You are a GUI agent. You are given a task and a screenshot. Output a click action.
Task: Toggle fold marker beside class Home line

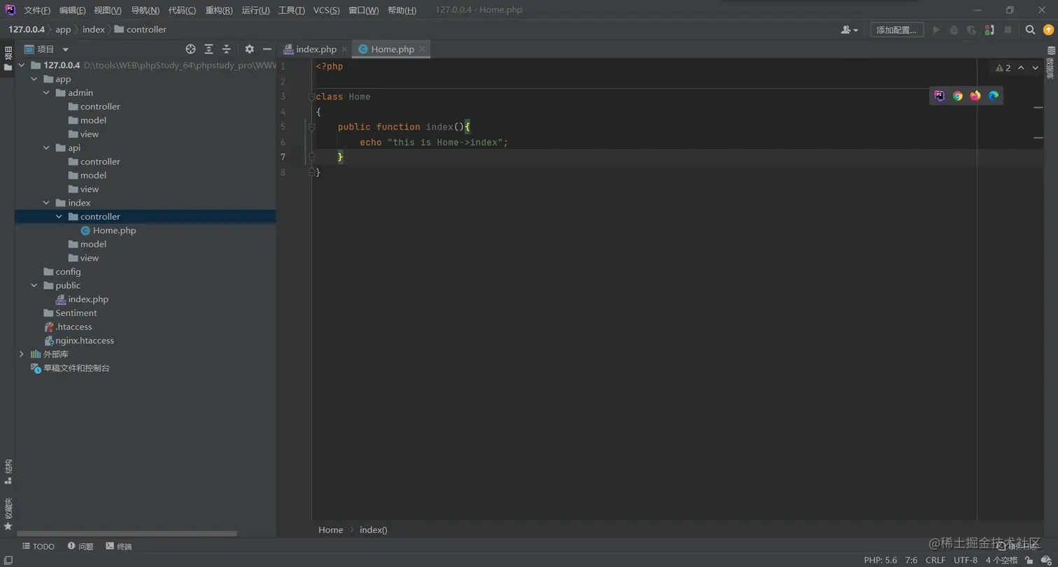point(312,97)
